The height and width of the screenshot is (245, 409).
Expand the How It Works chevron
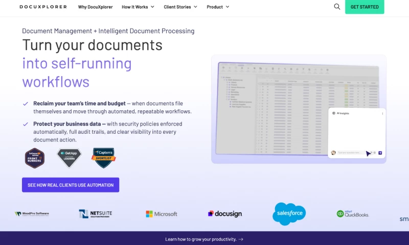coord(152,7)
